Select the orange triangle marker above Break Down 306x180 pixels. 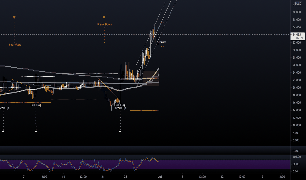pos(104,18)
